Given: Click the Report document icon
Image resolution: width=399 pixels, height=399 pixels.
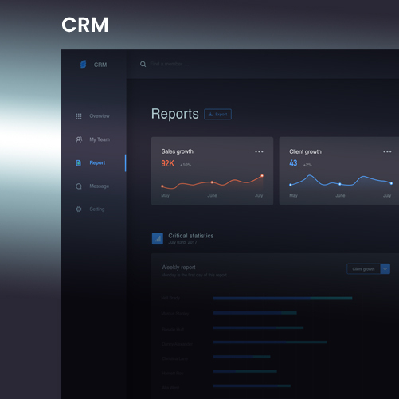Looking at the screenshot, I should point(79,162).
